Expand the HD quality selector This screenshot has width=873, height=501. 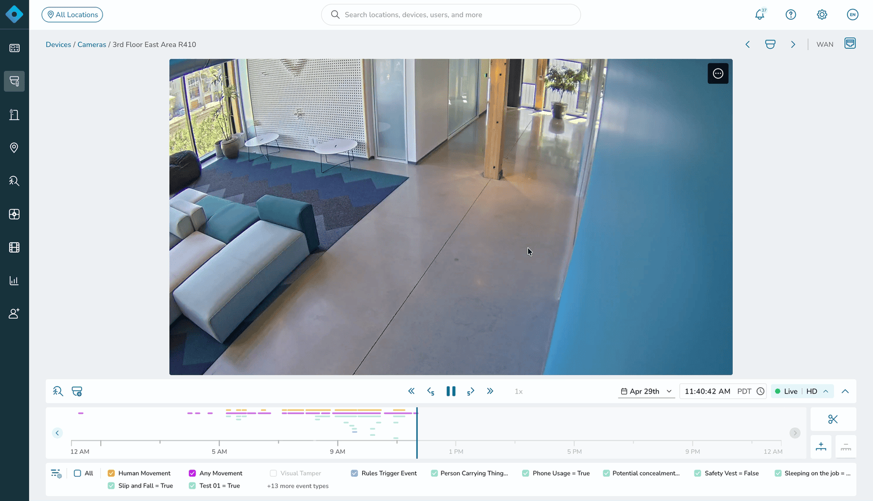click(x=817, y=391)
